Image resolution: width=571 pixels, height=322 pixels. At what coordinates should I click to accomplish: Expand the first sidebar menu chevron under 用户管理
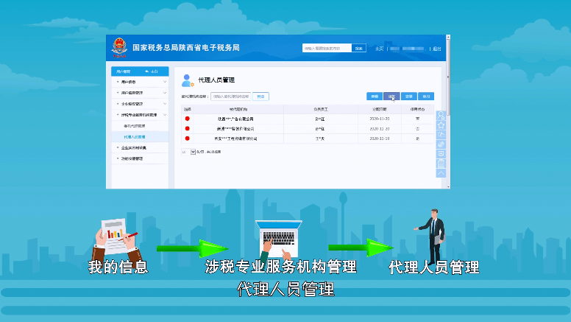[x=165, y=82]
